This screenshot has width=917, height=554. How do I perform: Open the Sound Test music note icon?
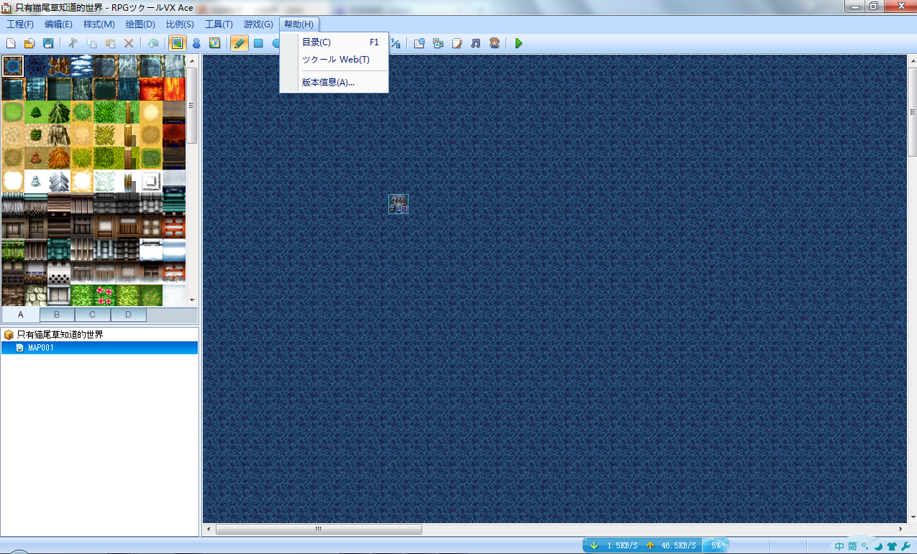pos(475,43)
